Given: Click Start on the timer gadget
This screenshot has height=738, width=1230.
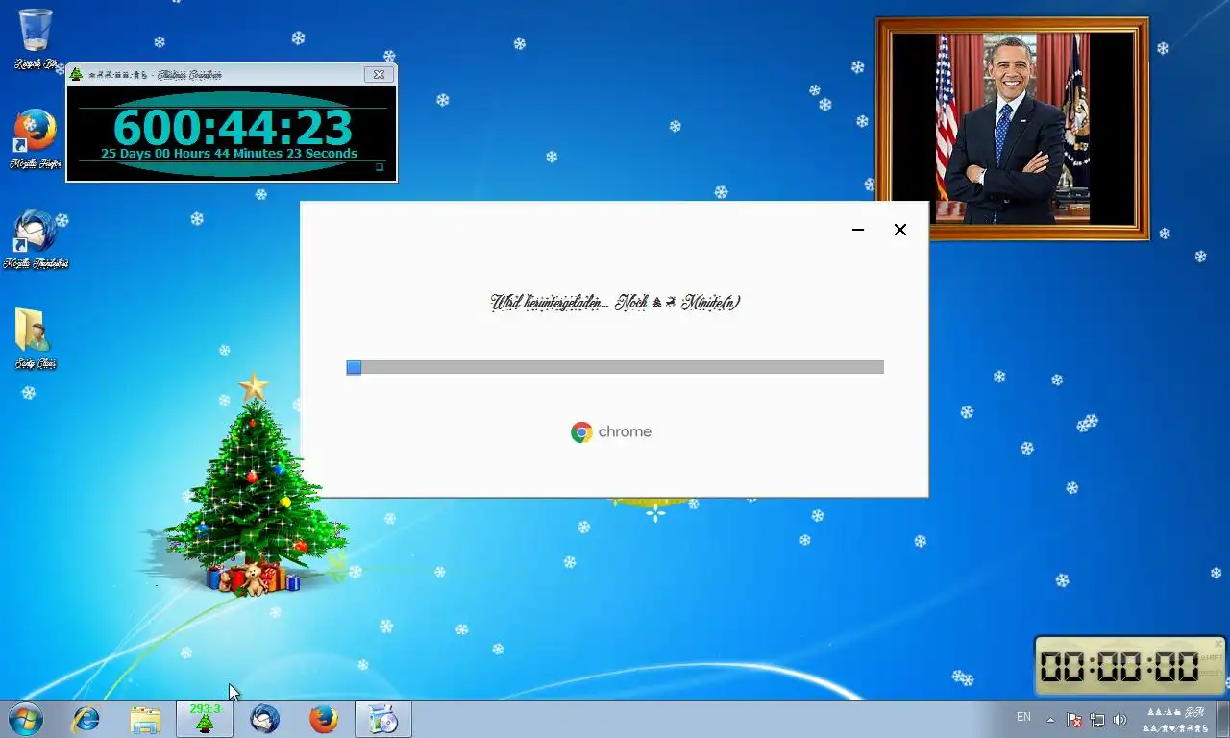Looking at the screenshot, I should (x=1211, y=658).
